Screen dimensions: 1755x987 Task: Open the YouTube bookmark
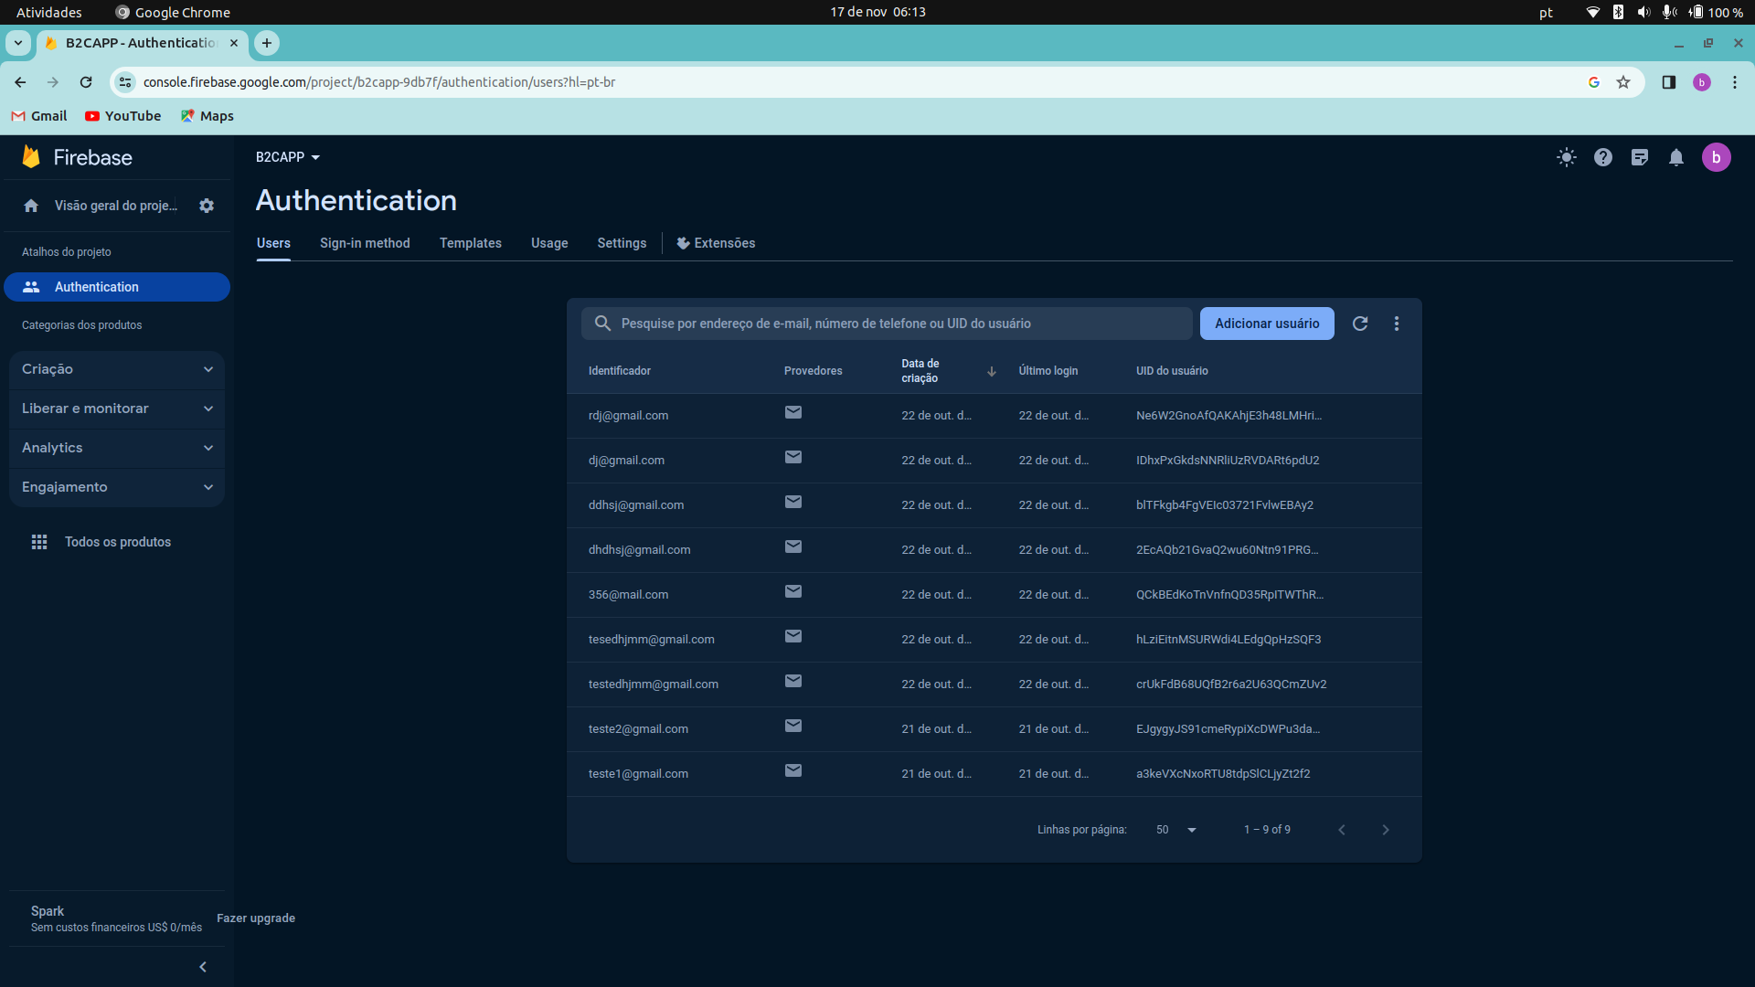point(122,116)
